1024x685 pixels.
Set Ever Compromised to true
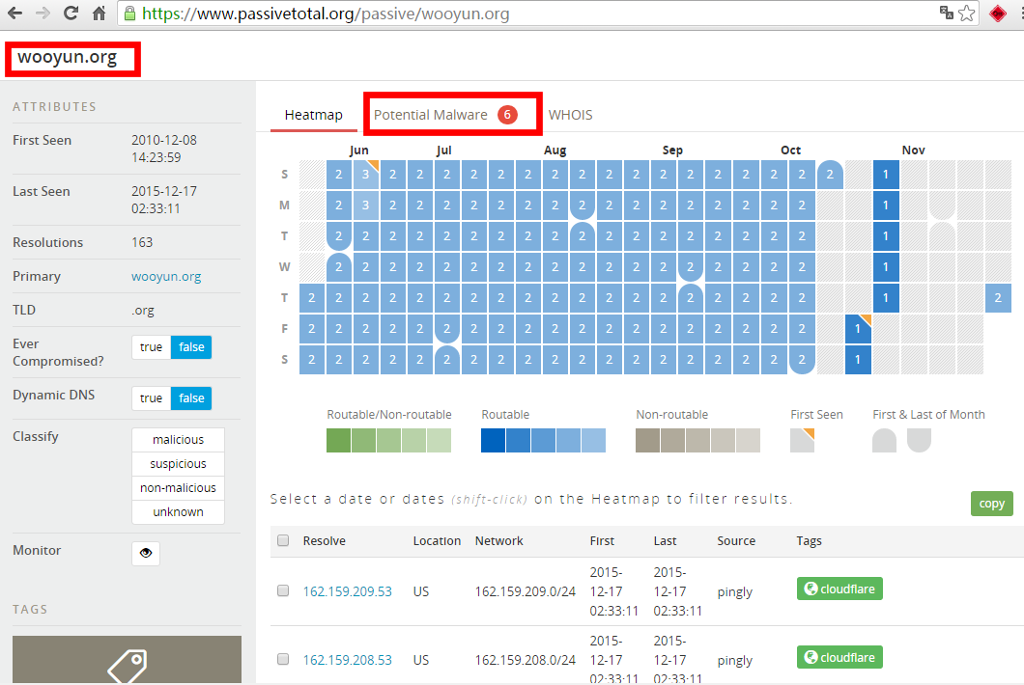click(151, 347)
